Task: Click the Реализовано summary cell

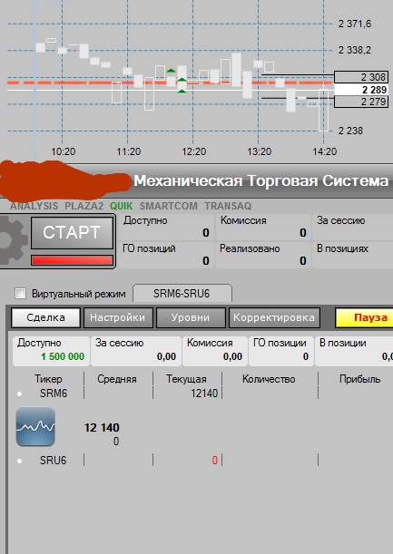Action: coord(263,255)
